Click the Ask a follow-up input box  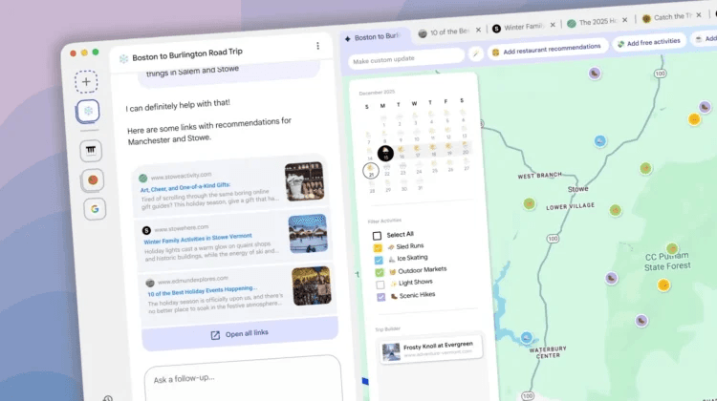(x=243, y=378)
